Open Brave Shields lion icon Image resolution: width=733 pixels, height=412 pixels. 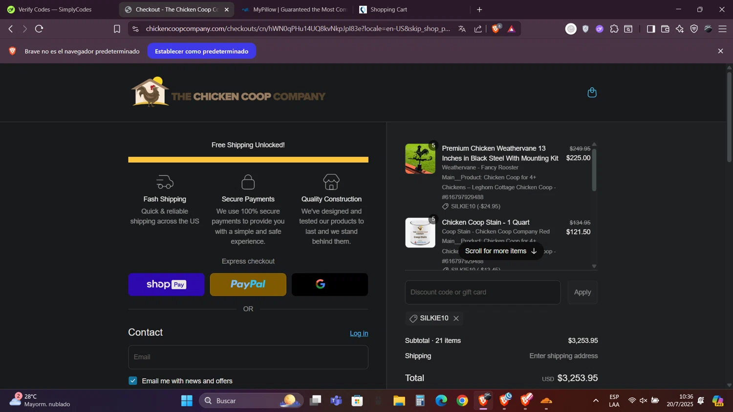[496, 29]
